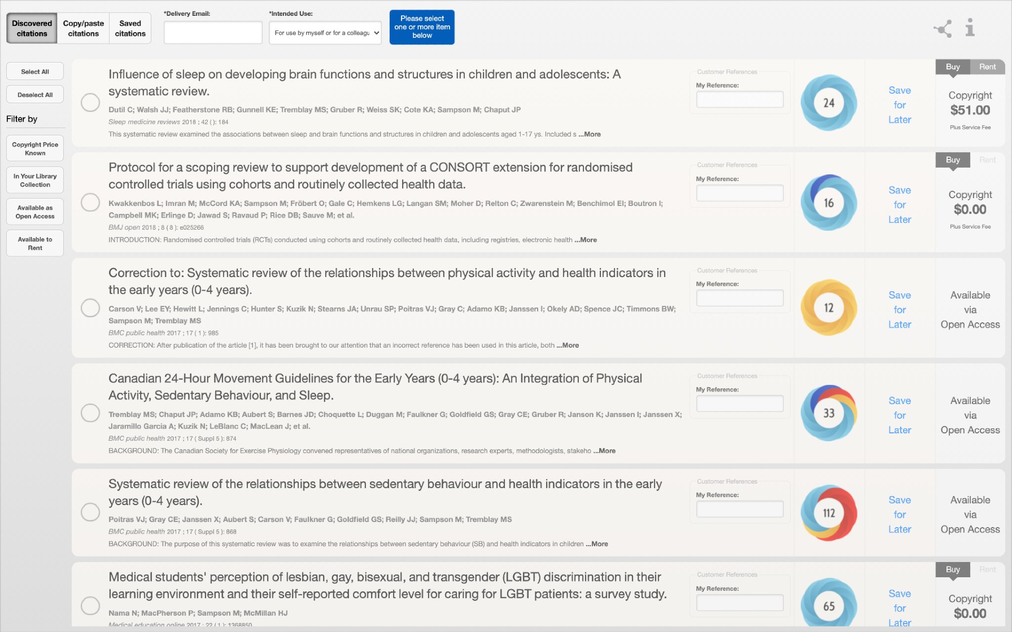This screenshot has width=1012, height=632.
Task: Click the My Reference field for the first citation
Action: (740, 99)
